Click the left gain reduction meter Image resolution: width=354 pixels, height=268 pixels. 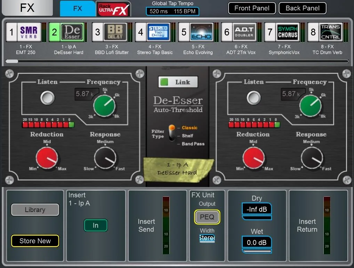point(48,124)
